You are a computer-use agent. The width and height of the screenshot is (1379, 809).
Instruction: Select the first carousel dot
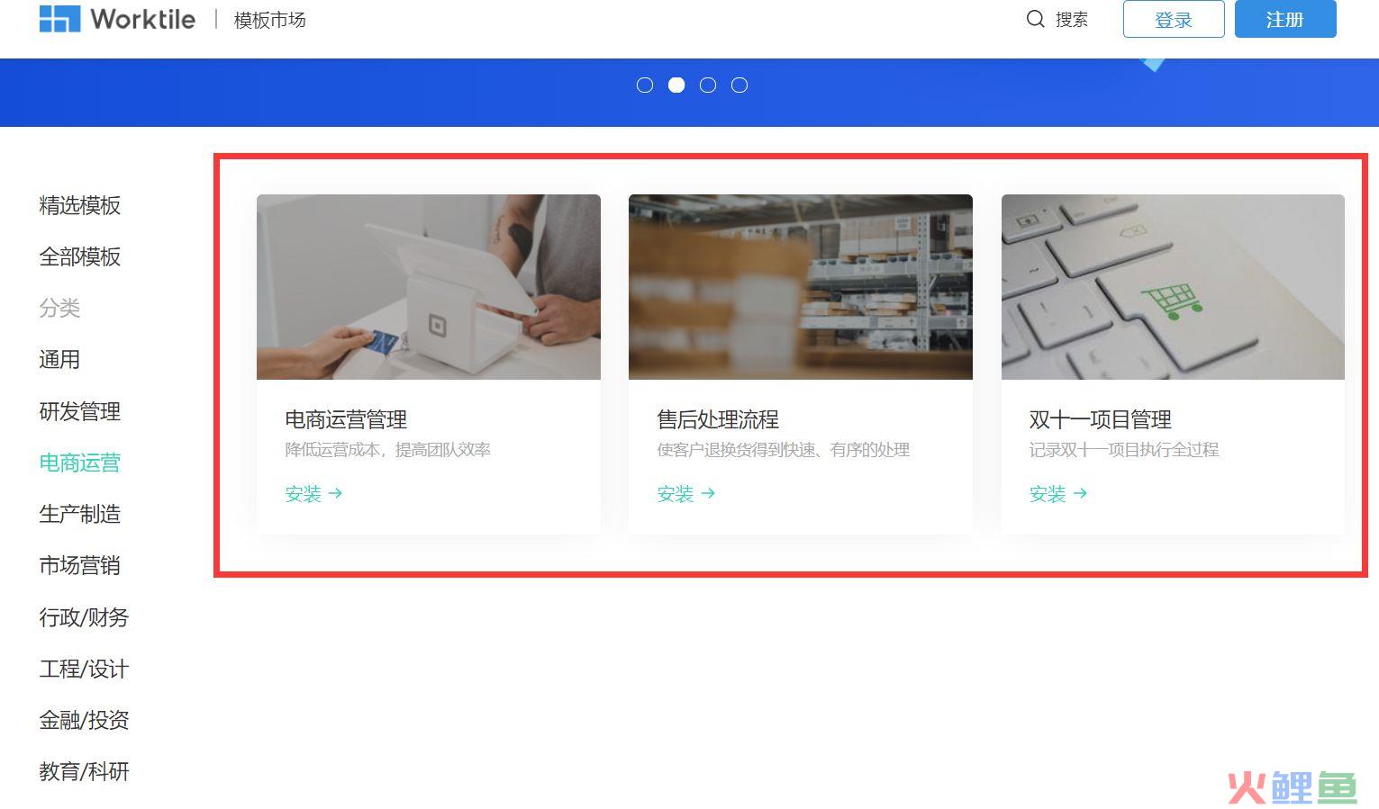(x=645, y=85)
